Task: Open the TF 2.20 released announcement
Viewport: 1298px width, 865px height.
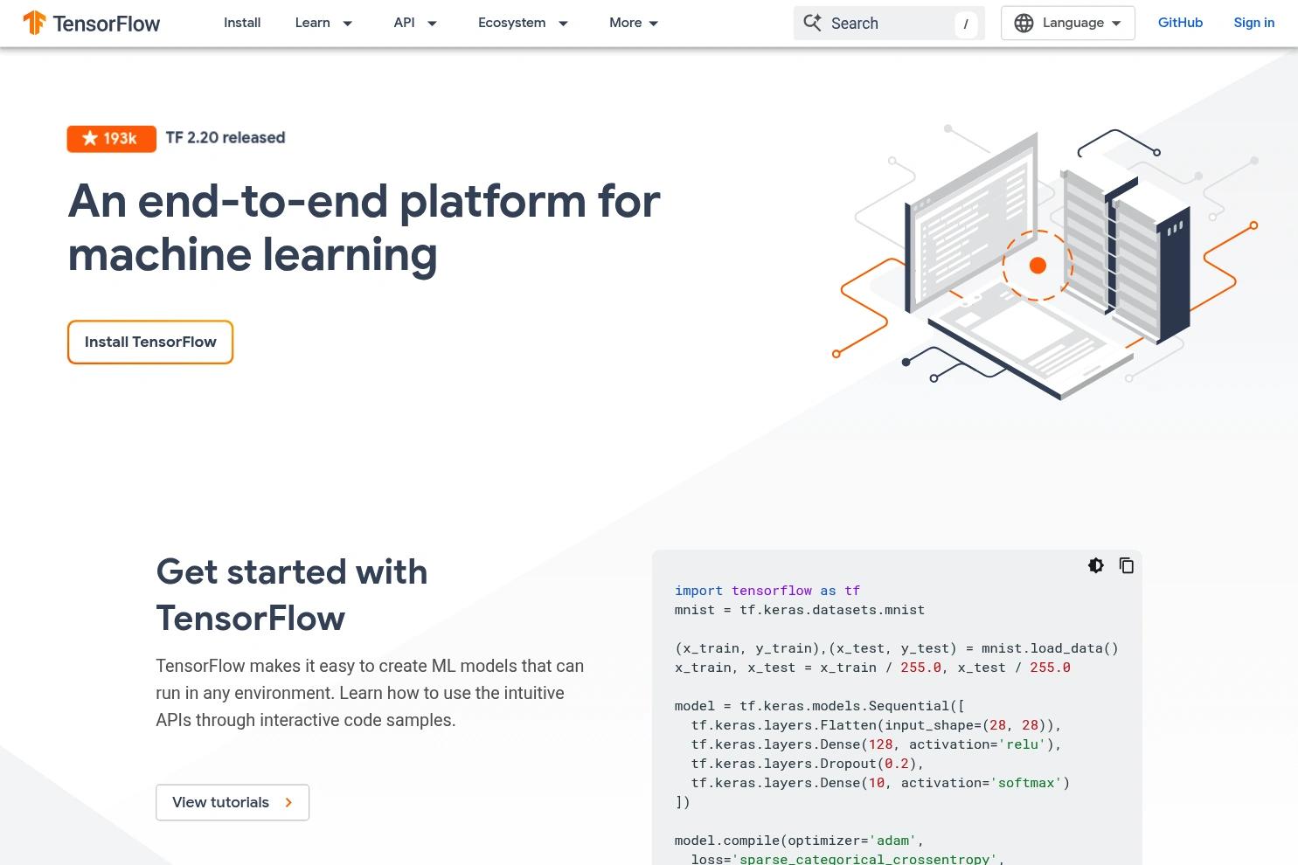Action: 226,138
